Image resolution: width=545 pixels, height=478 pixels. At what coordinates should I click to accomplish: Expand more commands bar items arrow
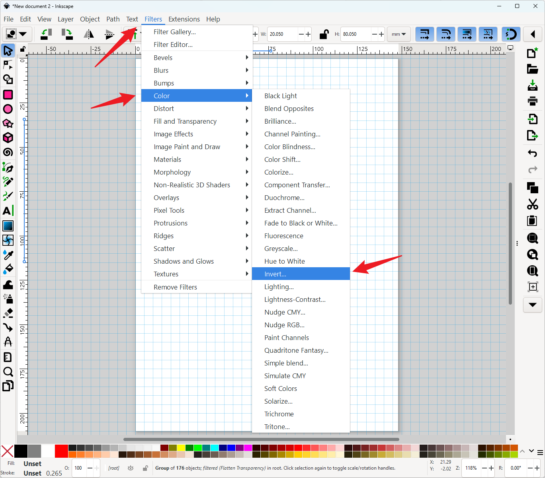[x=533, y=305]
